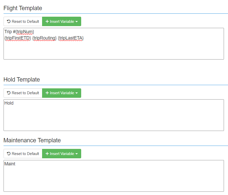Image resolution: width=228 pixels, height=195 pixels.
Task: Click the plus icon on Maintenance Template Insert Variable
Action: [x=47, y=154]
